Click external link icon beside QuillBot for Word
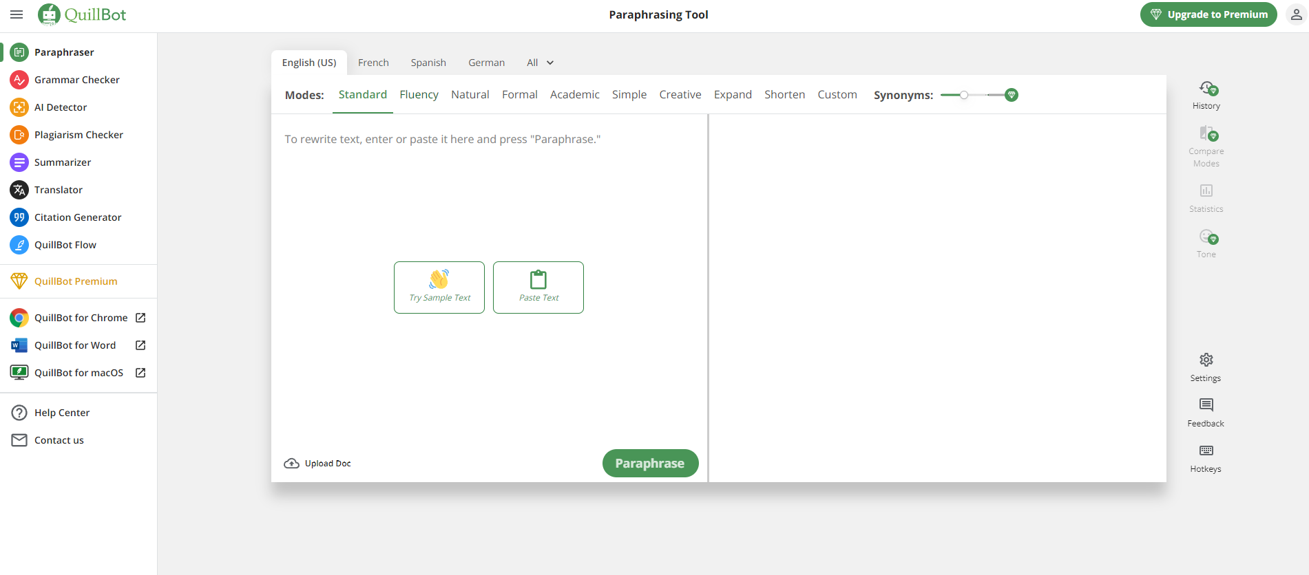Screen dimensions: 1309x575 tap(140, 345)
